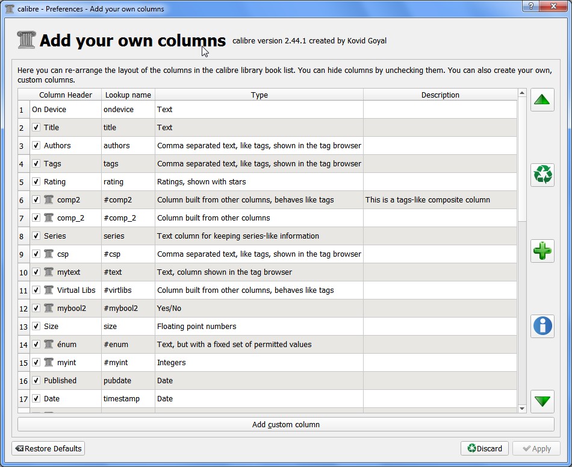
Task: Uncheck the Title column checkbox
Action: 36,128
